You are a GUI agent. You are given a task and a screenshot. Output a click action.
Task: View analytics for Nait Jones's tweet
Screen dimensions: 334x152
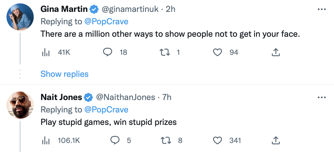[46, 140]
